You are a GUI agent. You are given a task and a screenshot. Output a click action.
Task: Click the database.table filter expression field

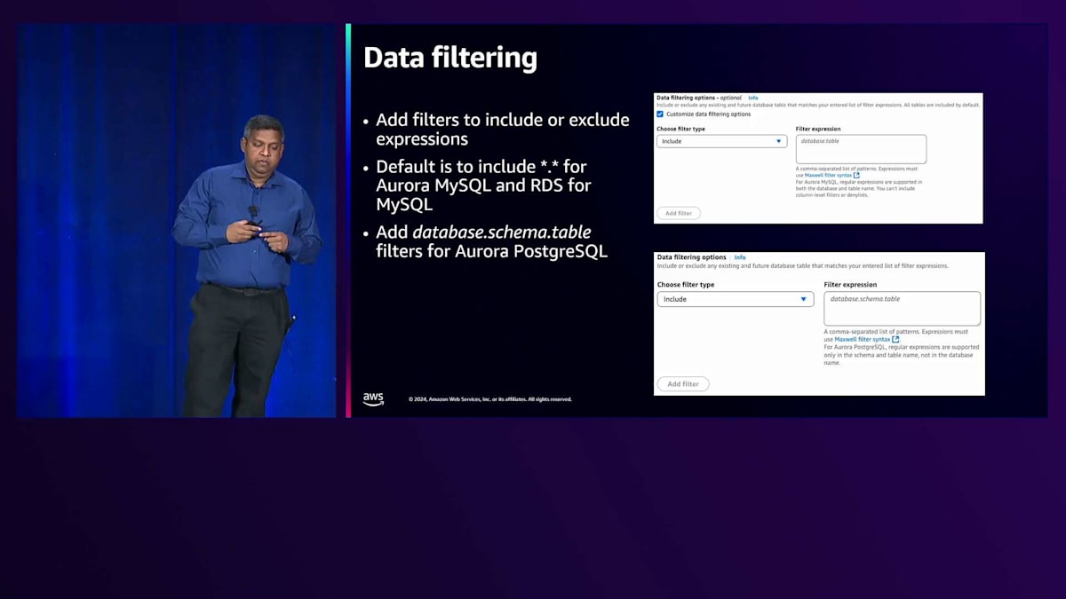(x=861, y=149)
